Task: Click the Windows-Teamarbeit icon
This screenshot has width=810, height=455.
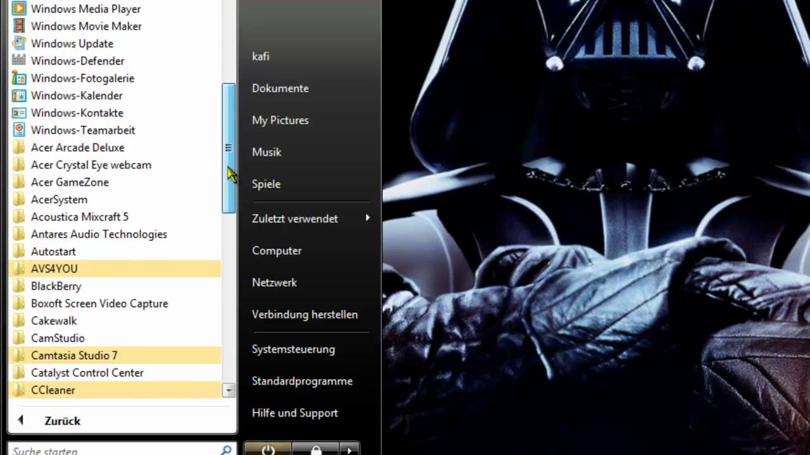Action: click(x=19, y=130)
